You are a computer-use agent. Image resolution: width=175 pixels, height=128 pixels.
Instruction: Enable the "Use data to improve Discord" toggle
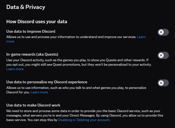pyautogui.click(x=163, y=32)
